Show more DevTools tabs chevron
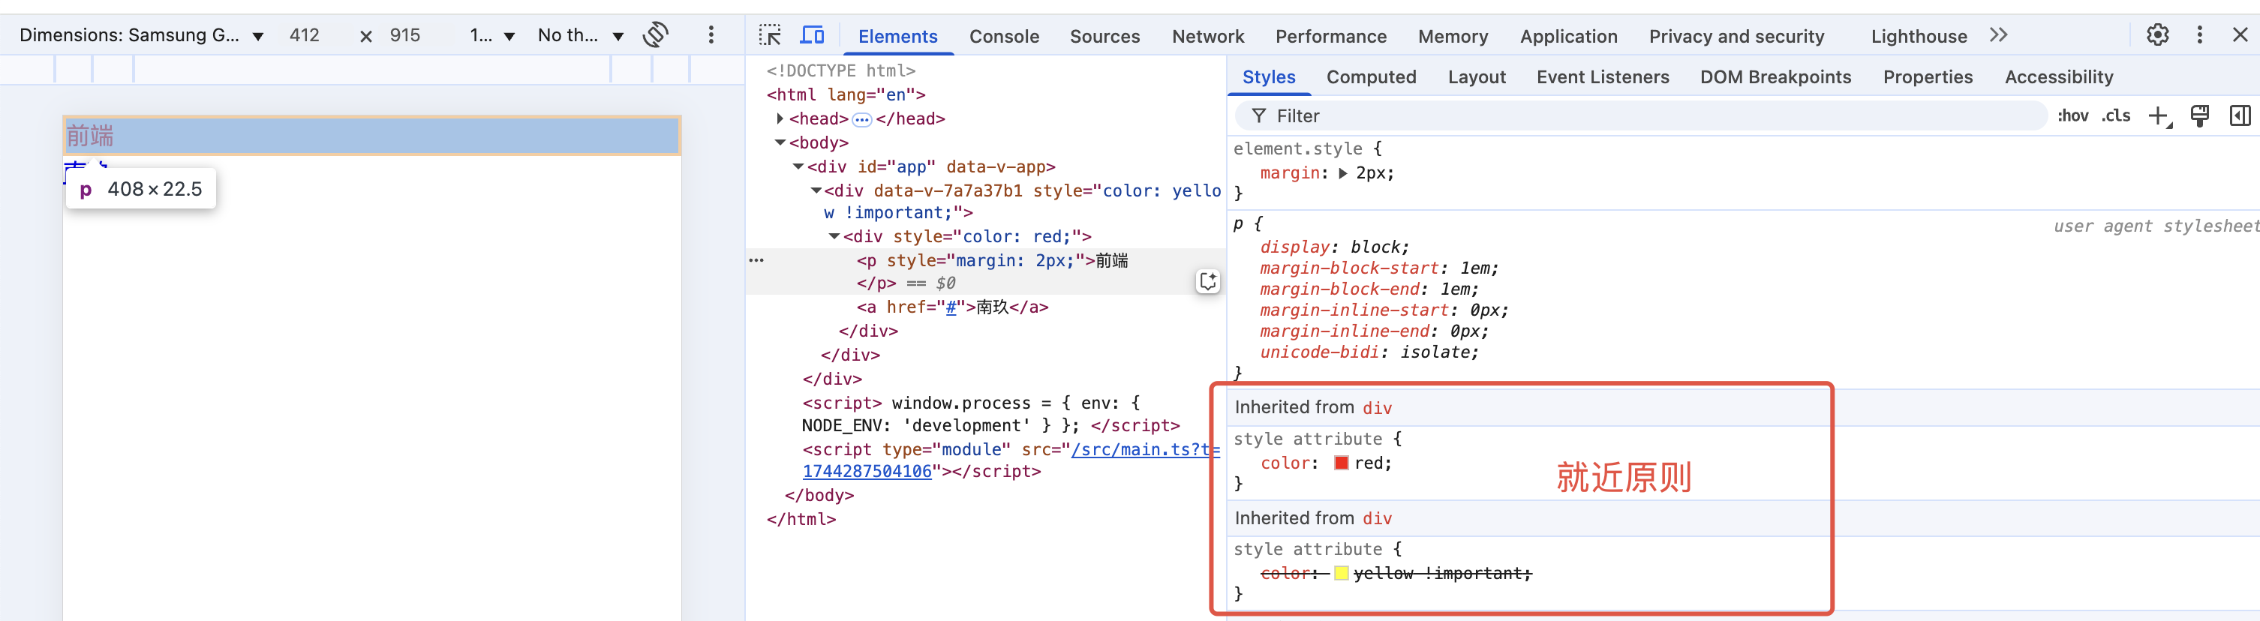2260x621 pixels. (x=1999, y=35)
